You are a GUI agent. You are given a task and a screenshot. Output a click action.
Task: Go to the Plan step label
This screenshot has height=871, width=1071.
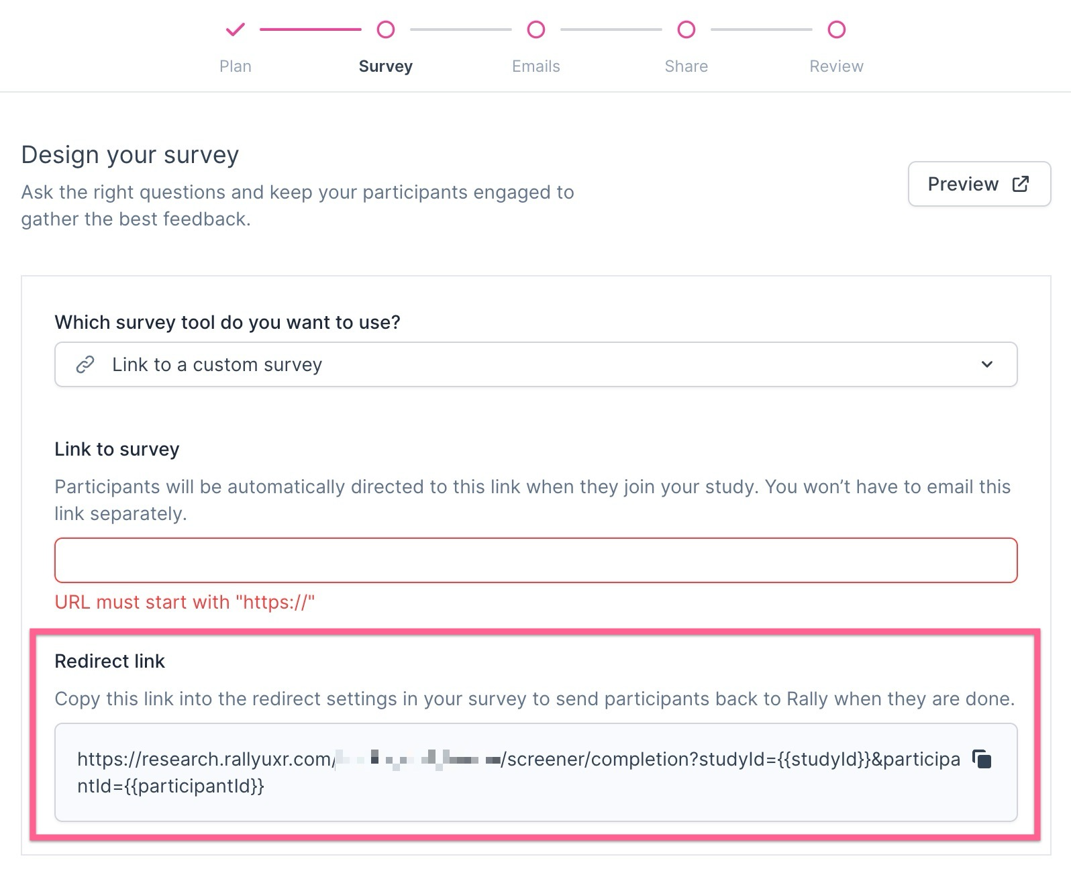[236, 66]
